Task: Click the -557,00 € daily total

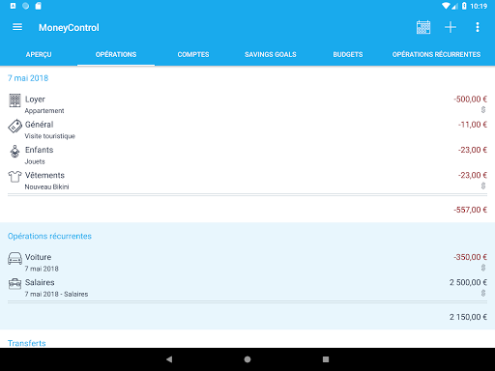Action: (x=470, y=210)
